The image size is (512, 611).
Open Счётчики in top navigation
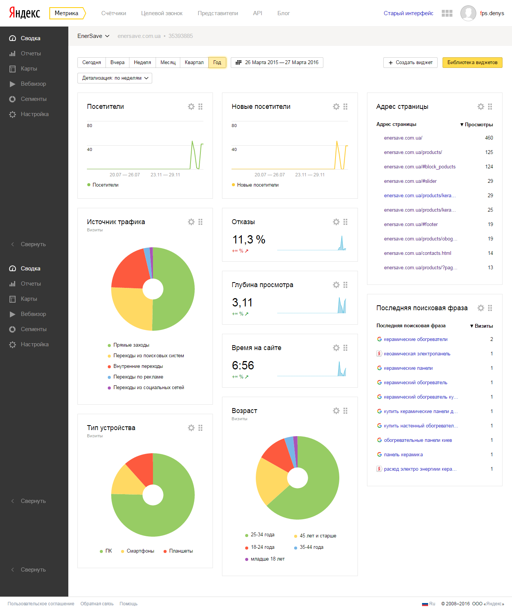click(113, 13)
